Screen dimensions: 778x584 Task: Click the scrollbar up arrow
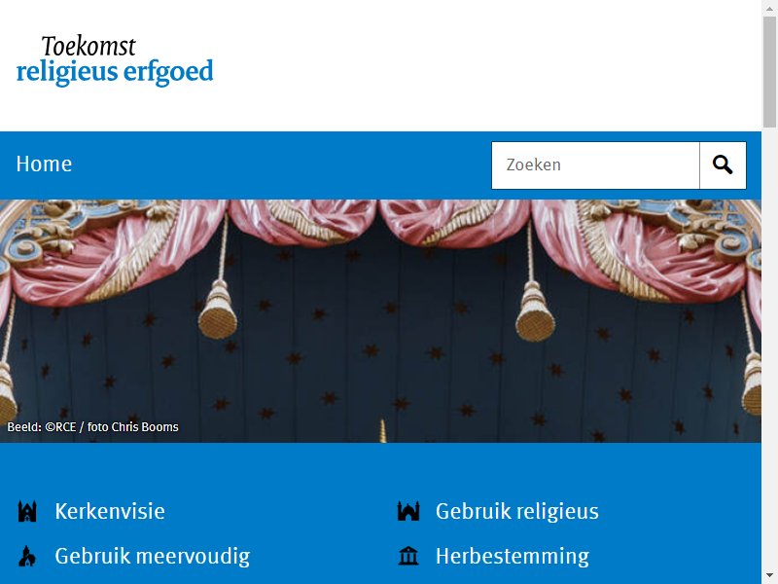pos(769,8)
